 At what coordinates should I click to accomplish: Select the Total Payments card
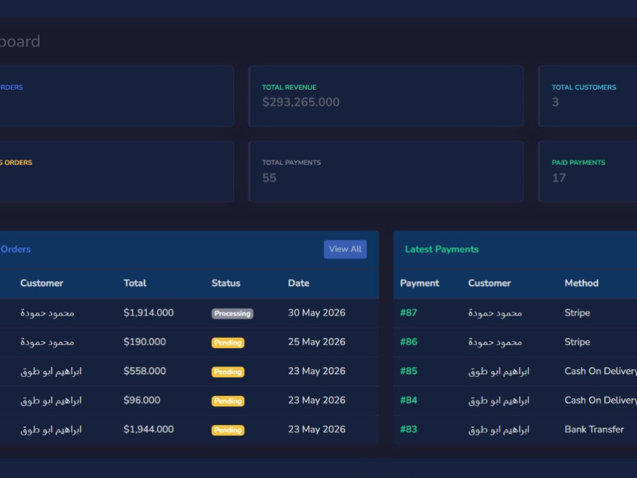[x=385, y=171]
